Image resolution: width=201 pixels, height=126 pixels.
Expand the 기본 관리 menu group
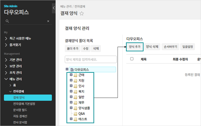(6, 60)
